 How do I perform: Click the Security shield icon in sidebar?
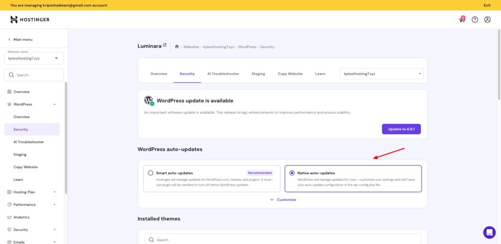[9, 230]
